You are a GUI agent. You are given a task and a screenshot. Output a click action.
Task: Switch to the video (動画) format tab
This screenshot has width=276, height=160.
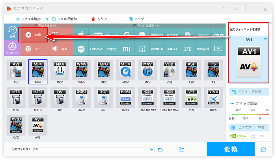33,35
